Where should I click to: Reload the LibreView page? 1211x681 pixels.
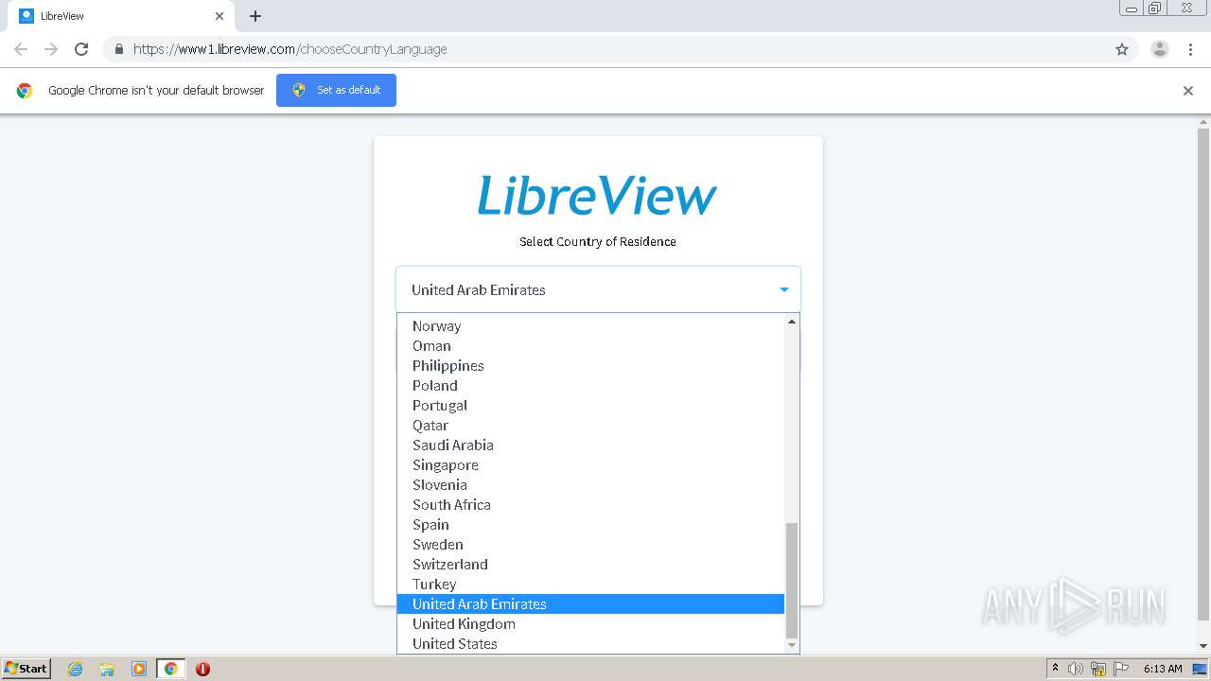81,49
